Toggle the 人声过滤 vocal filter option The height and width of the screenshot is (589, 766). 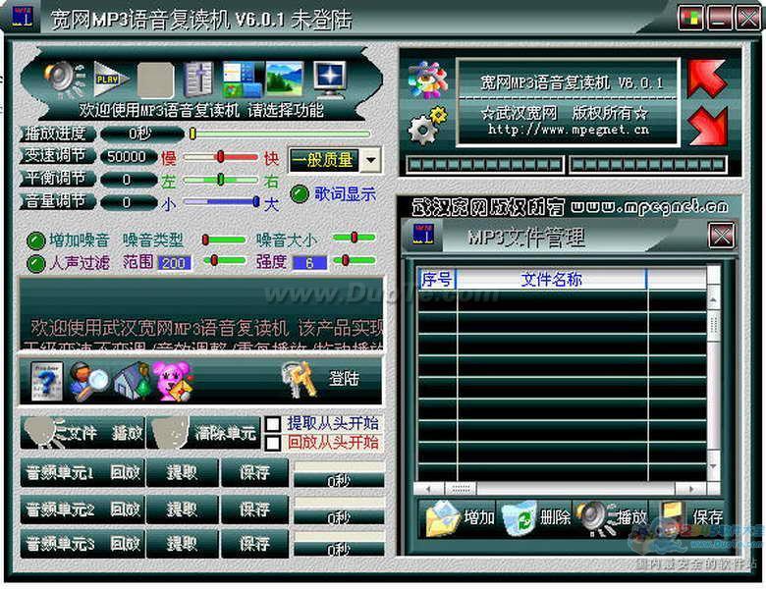coord(35,263)
